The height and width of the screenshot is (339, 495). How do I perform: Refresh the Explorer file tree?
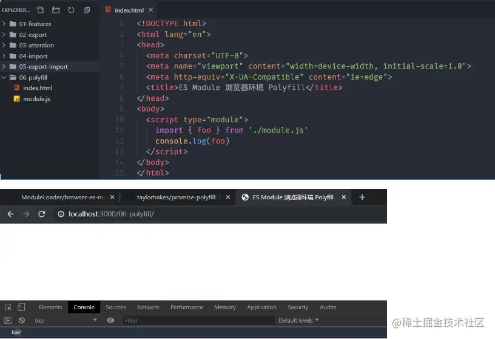72,10
